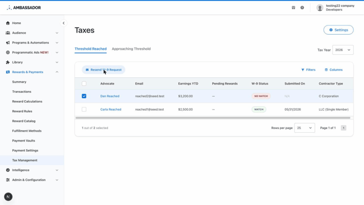This screenshot has height=205, width=364.
Task: Click the user avatar icon
Action: tap(319, 8)
